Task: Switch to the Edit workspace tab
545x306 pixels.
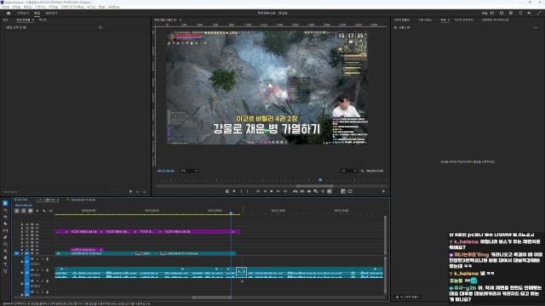Action: (37, 14)
